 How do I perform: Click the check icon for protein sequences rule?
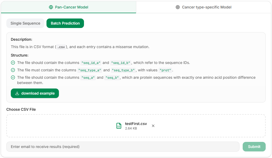pyautogui.click(x=13, y=78)
